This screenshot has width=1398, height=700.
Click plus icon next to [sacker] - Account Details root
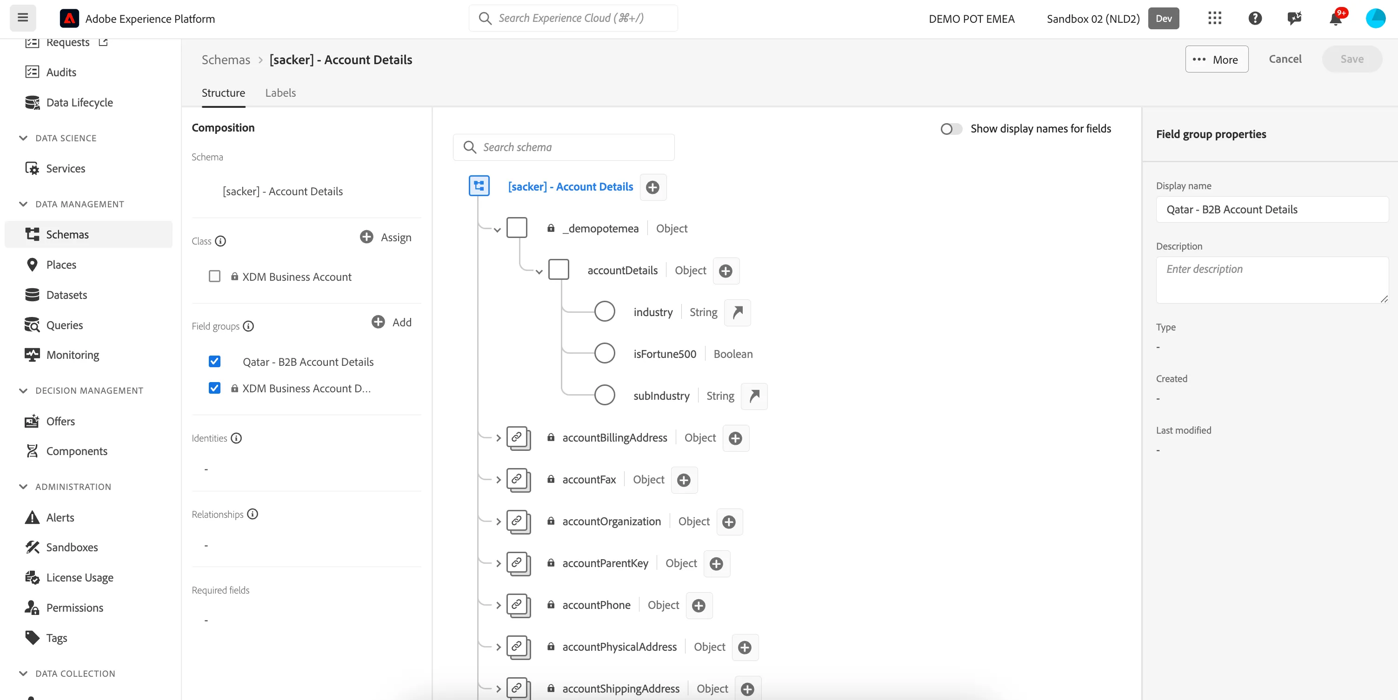pyautogui.click(x=653, y=187)
